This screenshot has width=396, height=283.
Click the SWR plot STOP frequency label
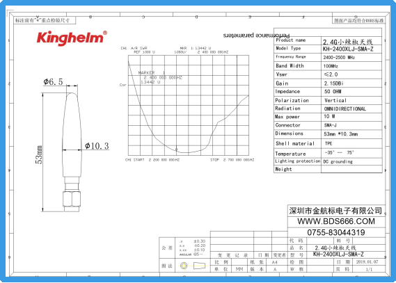click(x=232, y=160)
